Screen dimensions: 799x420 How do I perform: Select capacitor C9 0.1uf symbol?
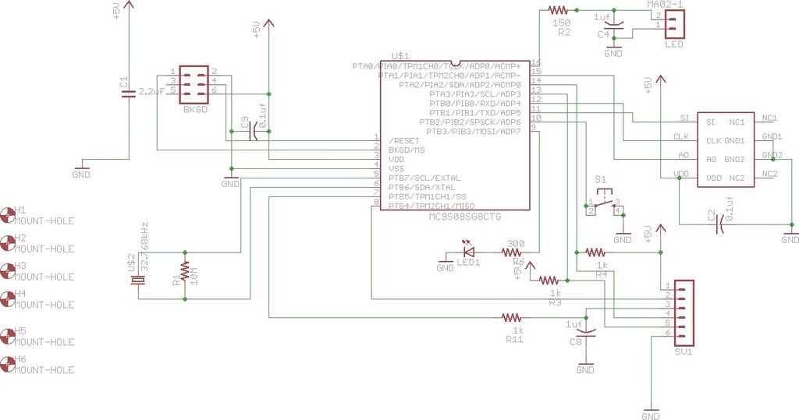[x=252, y=132]
